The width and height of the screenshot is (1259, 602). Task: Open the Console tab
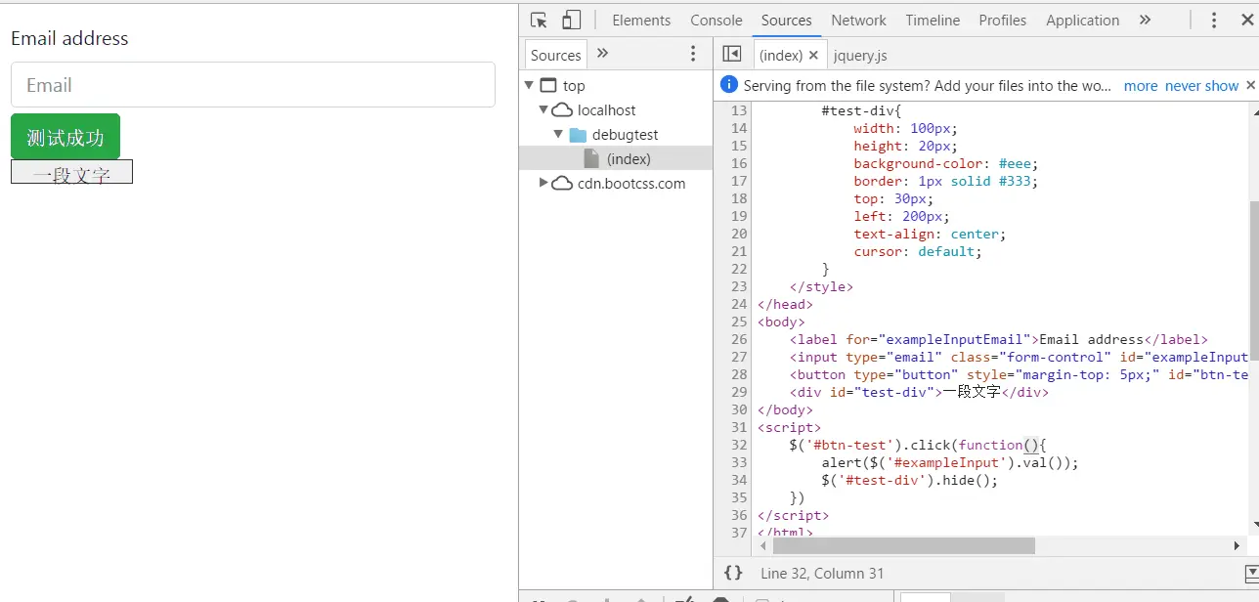coord(716,20)
